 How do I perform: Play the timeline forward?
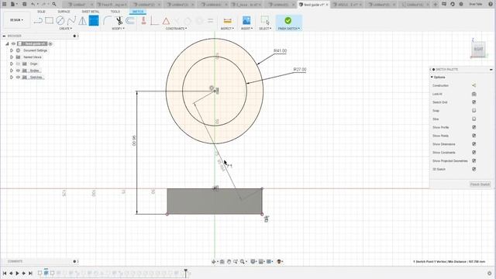point(17,273)
